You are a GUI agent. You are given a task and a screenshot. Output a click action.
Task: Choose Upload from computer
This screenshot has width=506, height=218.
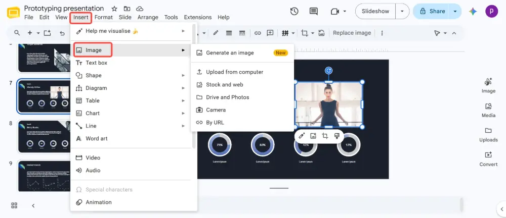(x=242, y=72)
